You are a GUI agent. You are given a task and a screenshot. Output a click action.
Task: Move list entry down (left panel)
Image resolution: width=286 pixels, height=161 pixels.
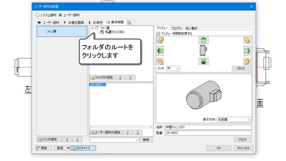coord(77,140)
